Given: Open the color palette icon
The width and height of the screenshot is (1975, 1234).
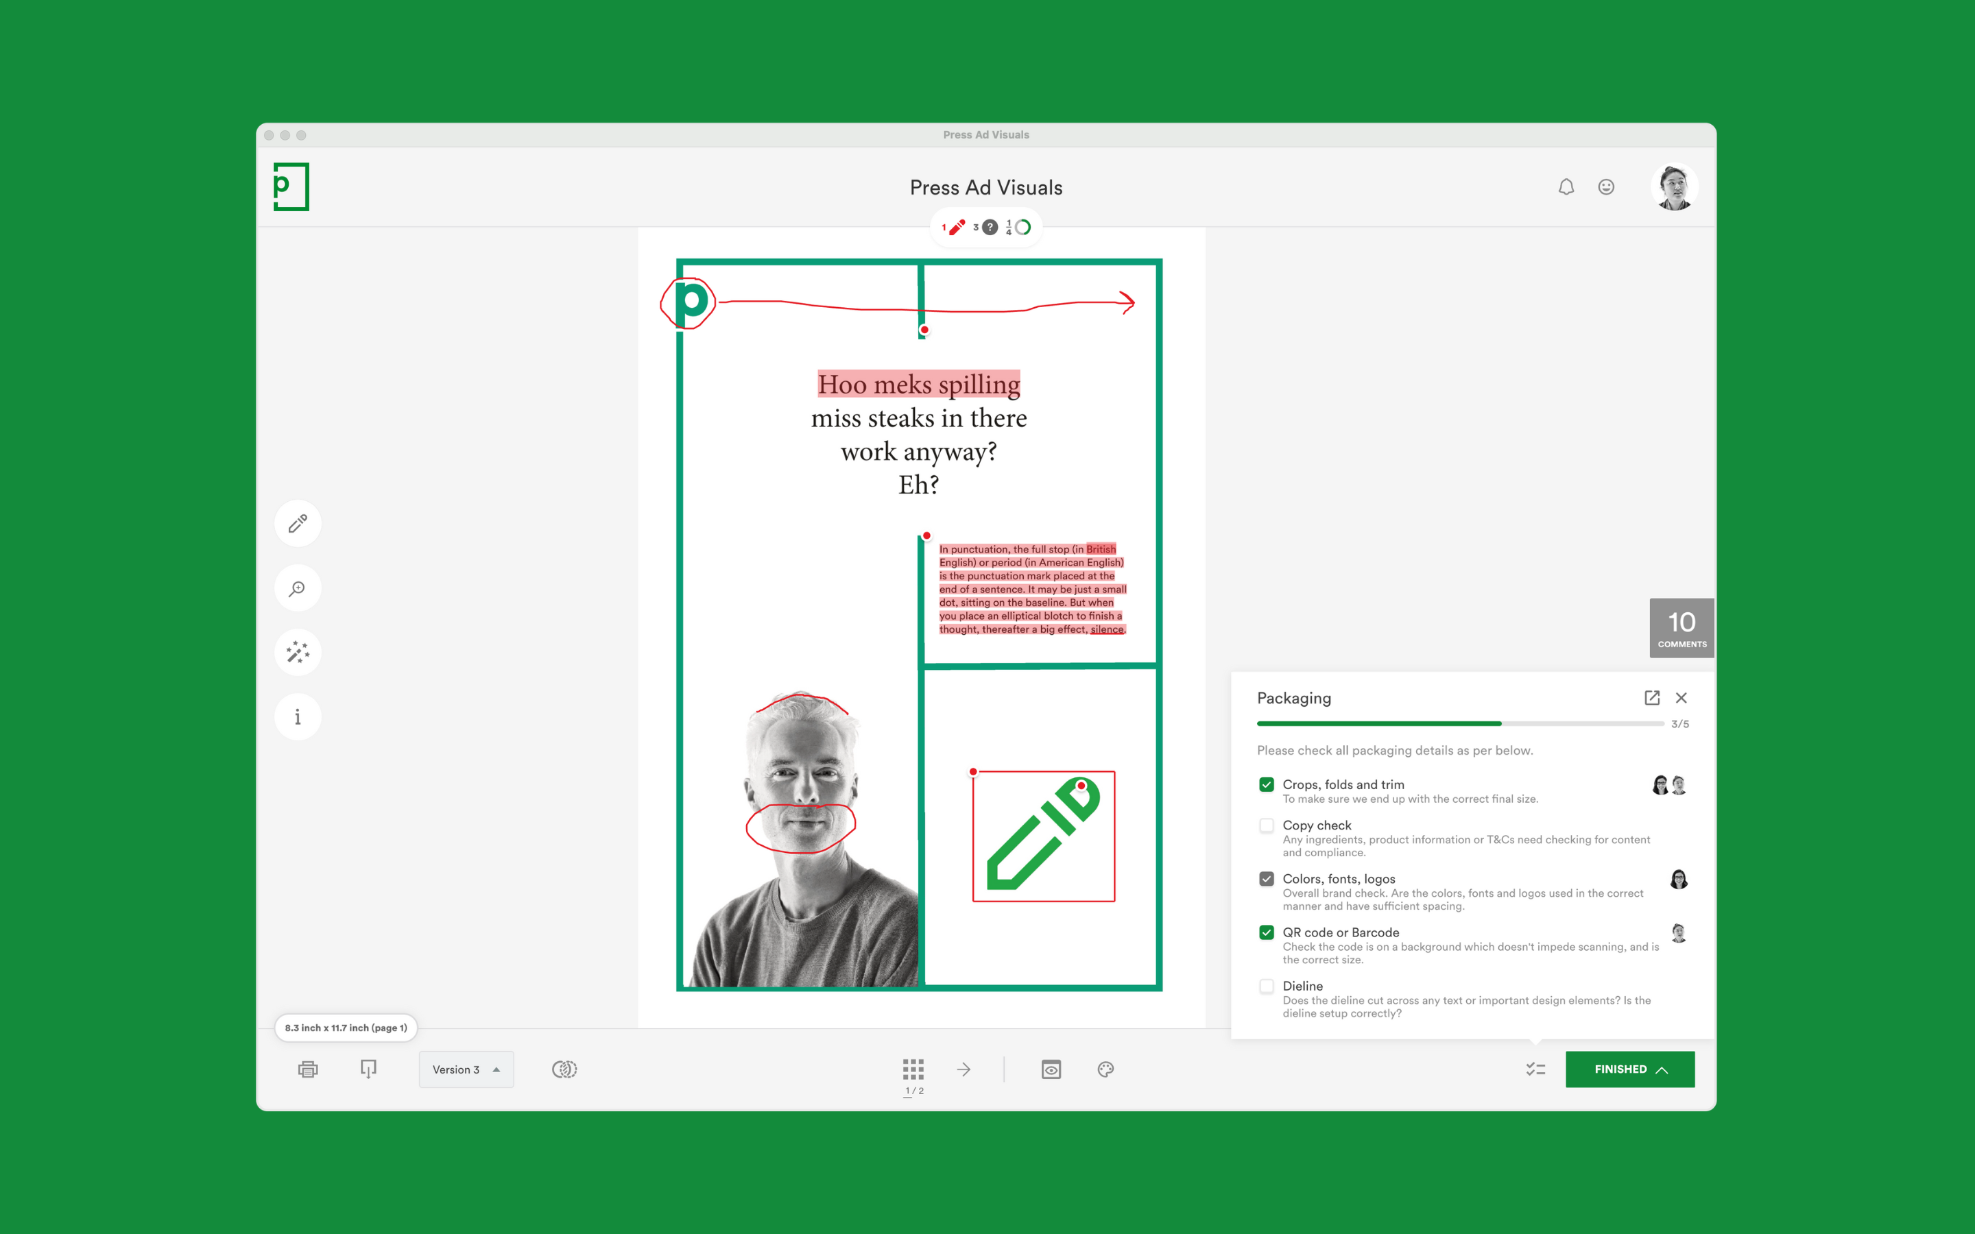Looking at the screenshot, I should click(1106, 1069).
